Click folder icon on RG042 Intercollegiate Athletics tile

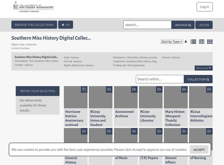[209, 90]
